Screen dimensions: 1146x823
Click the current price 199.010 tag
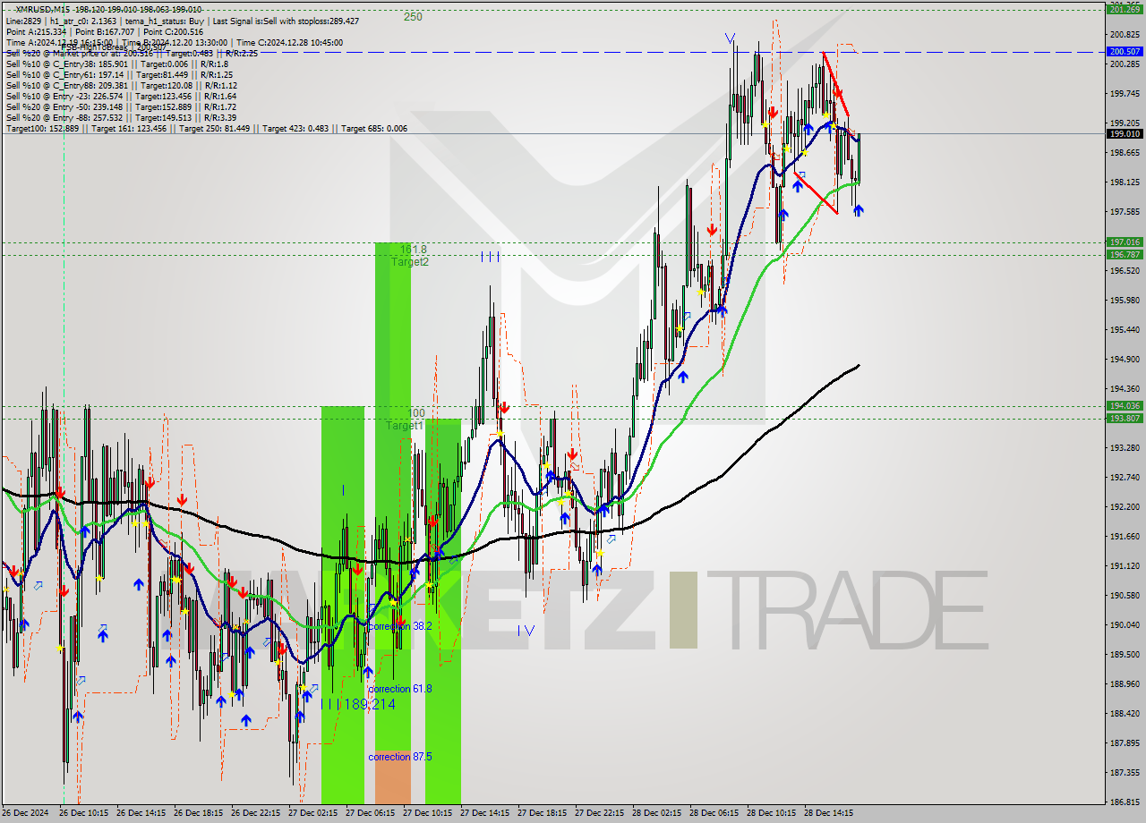(x=1125, y=133)
